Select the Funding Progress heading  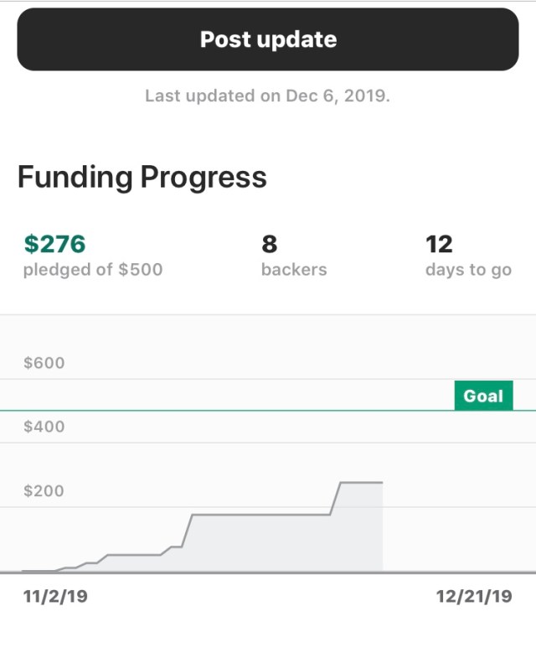[142, 177]
